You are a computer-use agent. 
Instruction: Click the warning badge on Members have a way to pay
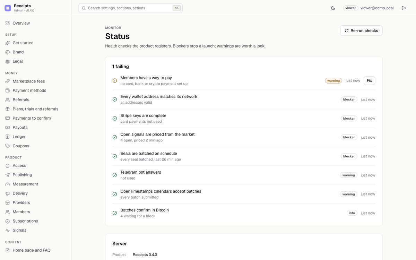pos(333,80)
